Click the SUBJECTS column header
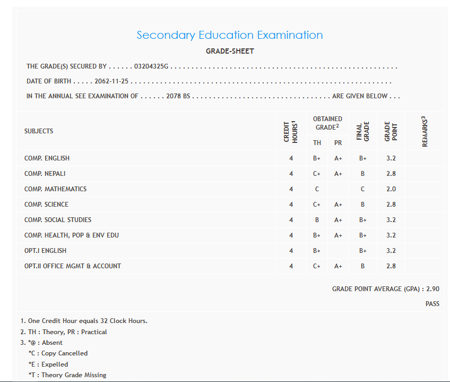This screenshot has width=450, height=382. click(x=39, y=131)
